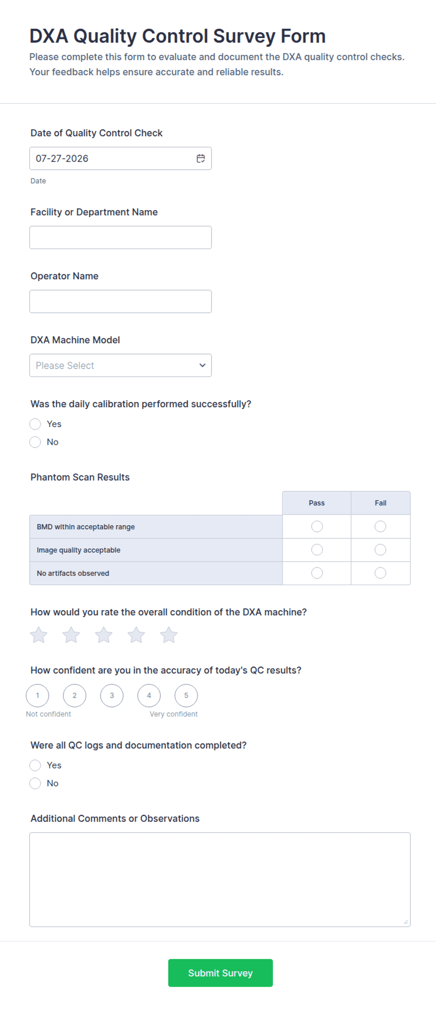Rate machine condition four stars
The width and height of the screenshot is (436, 1010).
click(136, 635)
